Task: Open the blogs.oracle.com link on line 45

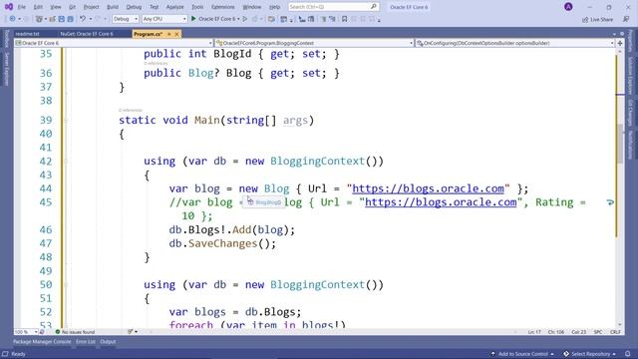Action: click(x=441, y=202)
